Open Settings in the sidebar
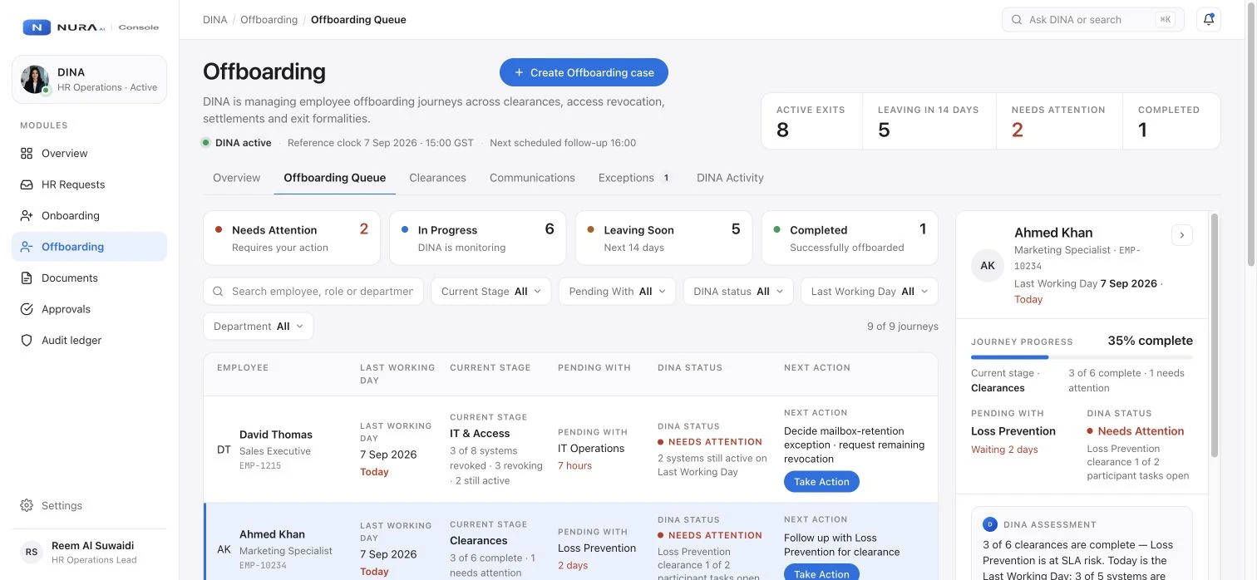 pyautogui.click(x=89, y=505)
